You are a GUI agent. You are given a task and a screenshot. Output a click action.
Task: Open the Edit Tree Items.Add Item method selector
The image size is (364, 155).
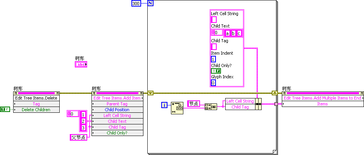[x=117, y=98]
